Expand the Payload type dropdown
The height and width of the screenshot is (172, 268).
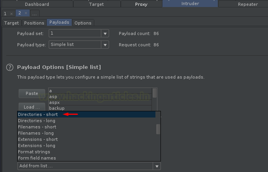tap(105, 45)
